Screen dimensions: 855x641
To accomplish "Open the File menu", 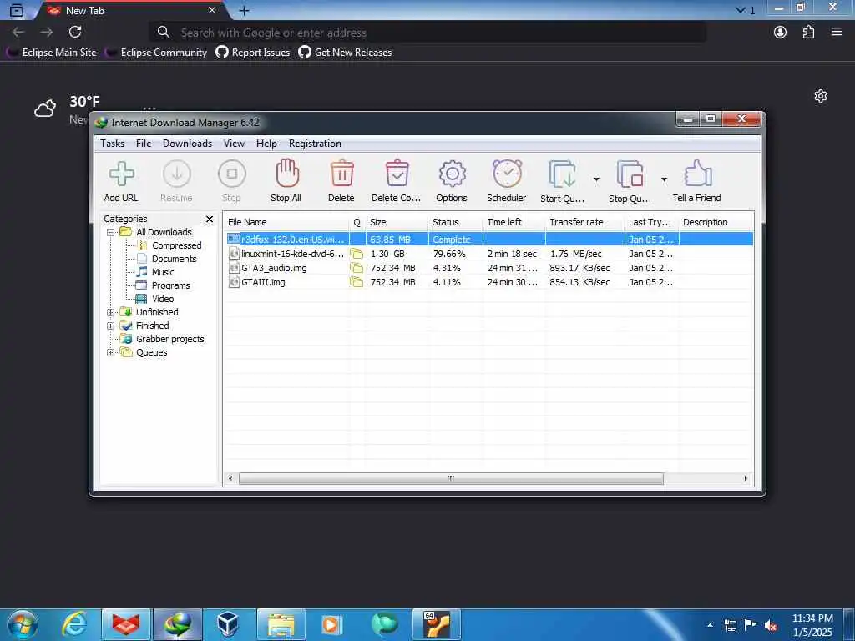I will (x=144, y=144).
